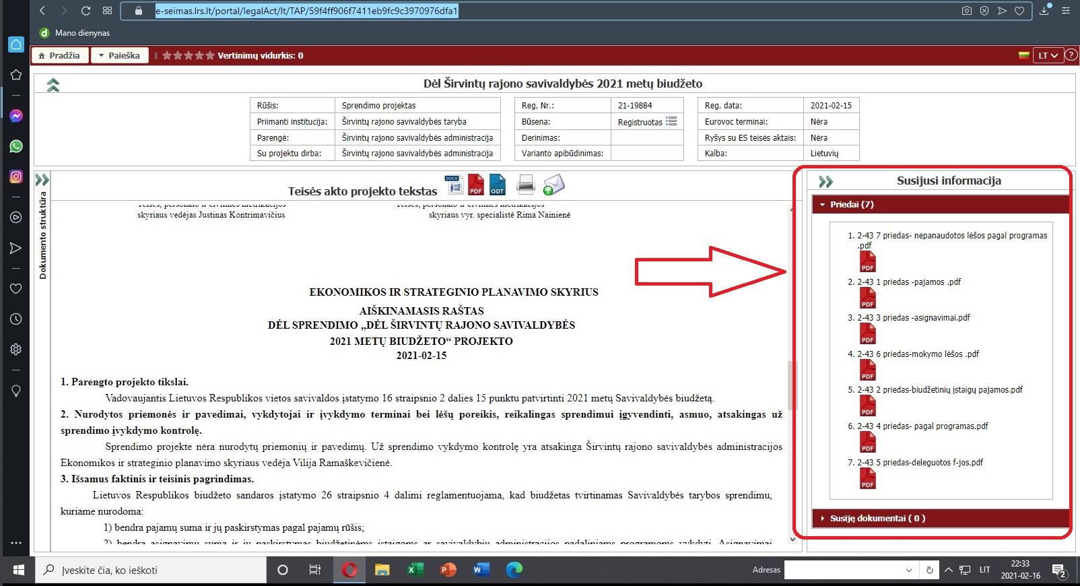This screenshot has width=1080, height=586.
Task: Download the act text as ODT
Action: [498, 184]
